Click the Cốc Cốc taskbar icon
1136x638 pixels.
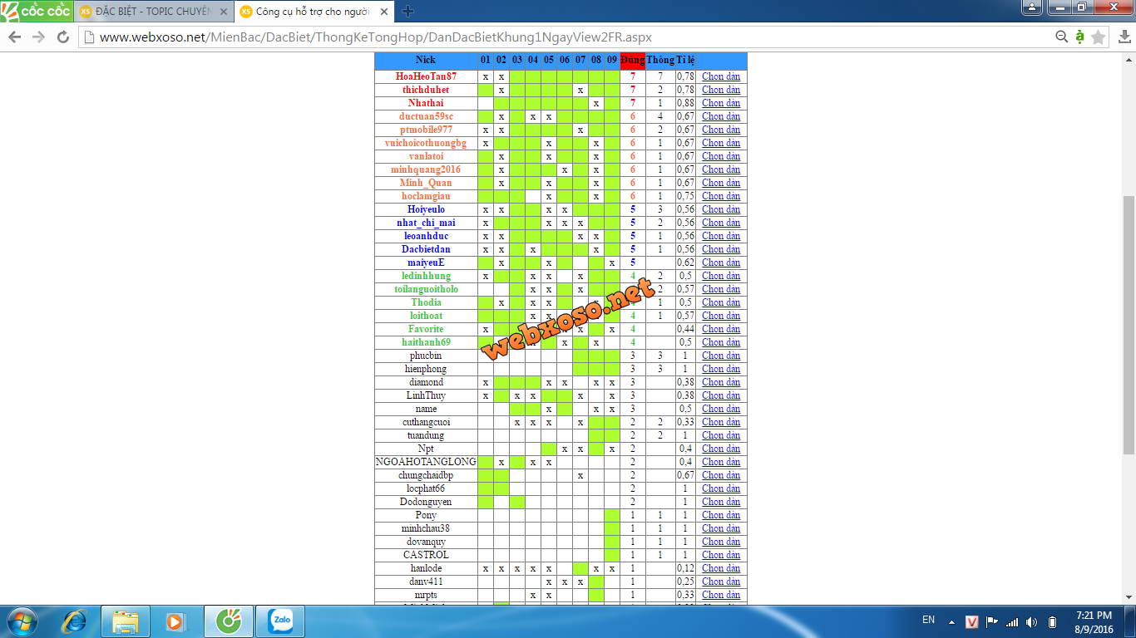point(228,621)
